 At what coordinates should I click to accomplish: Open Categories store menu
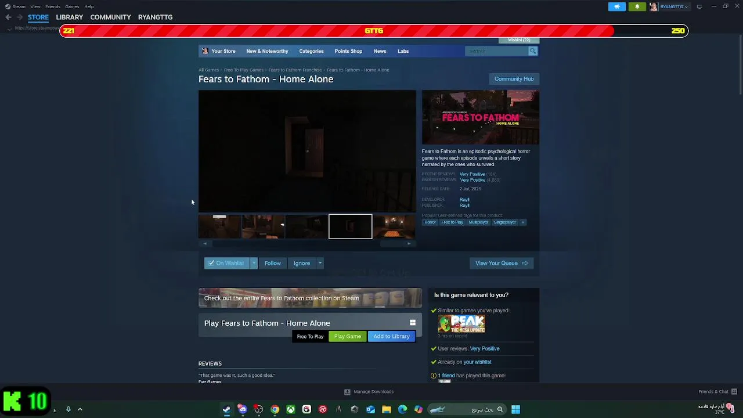point(311,51)
